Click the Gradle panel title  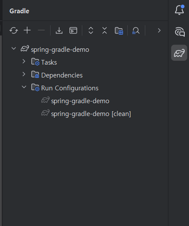tap(19, 11)
